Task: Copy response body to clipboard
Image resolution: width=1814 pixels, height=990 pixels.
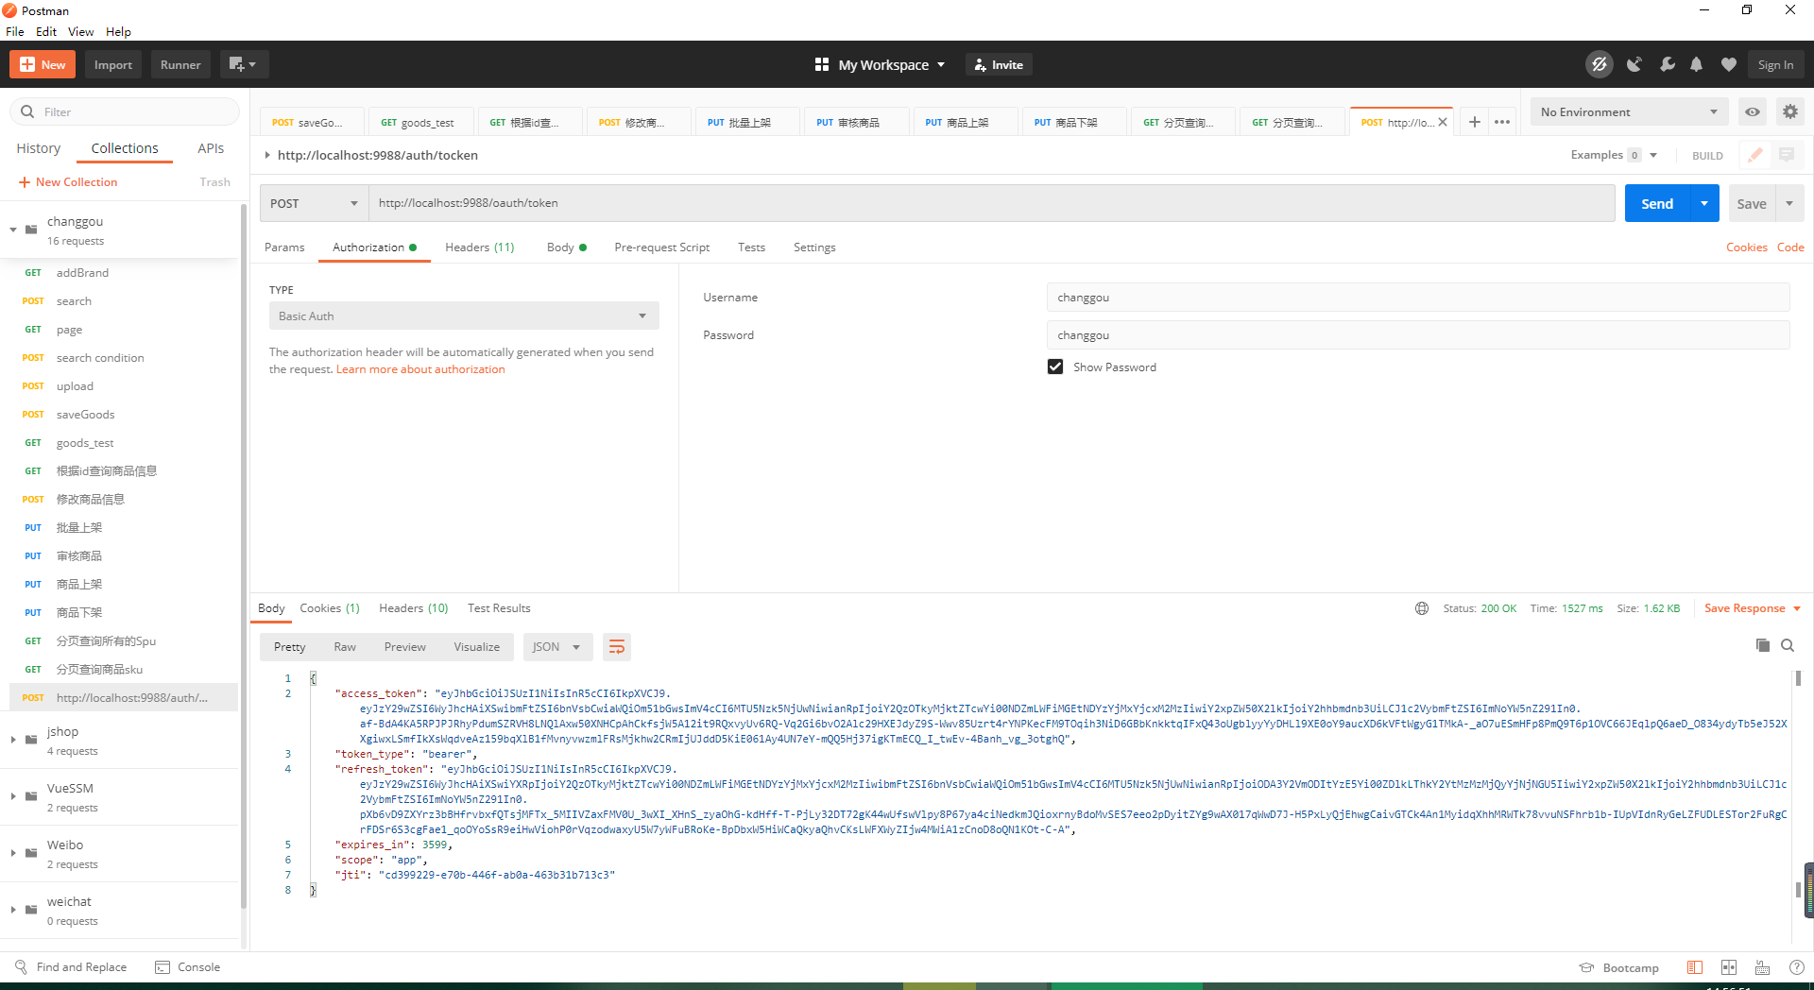Action: click(1762, 645)
